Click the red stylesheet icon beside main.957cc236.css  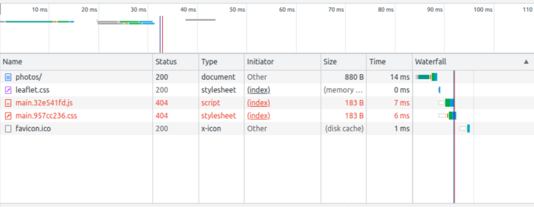pos(8,116)
